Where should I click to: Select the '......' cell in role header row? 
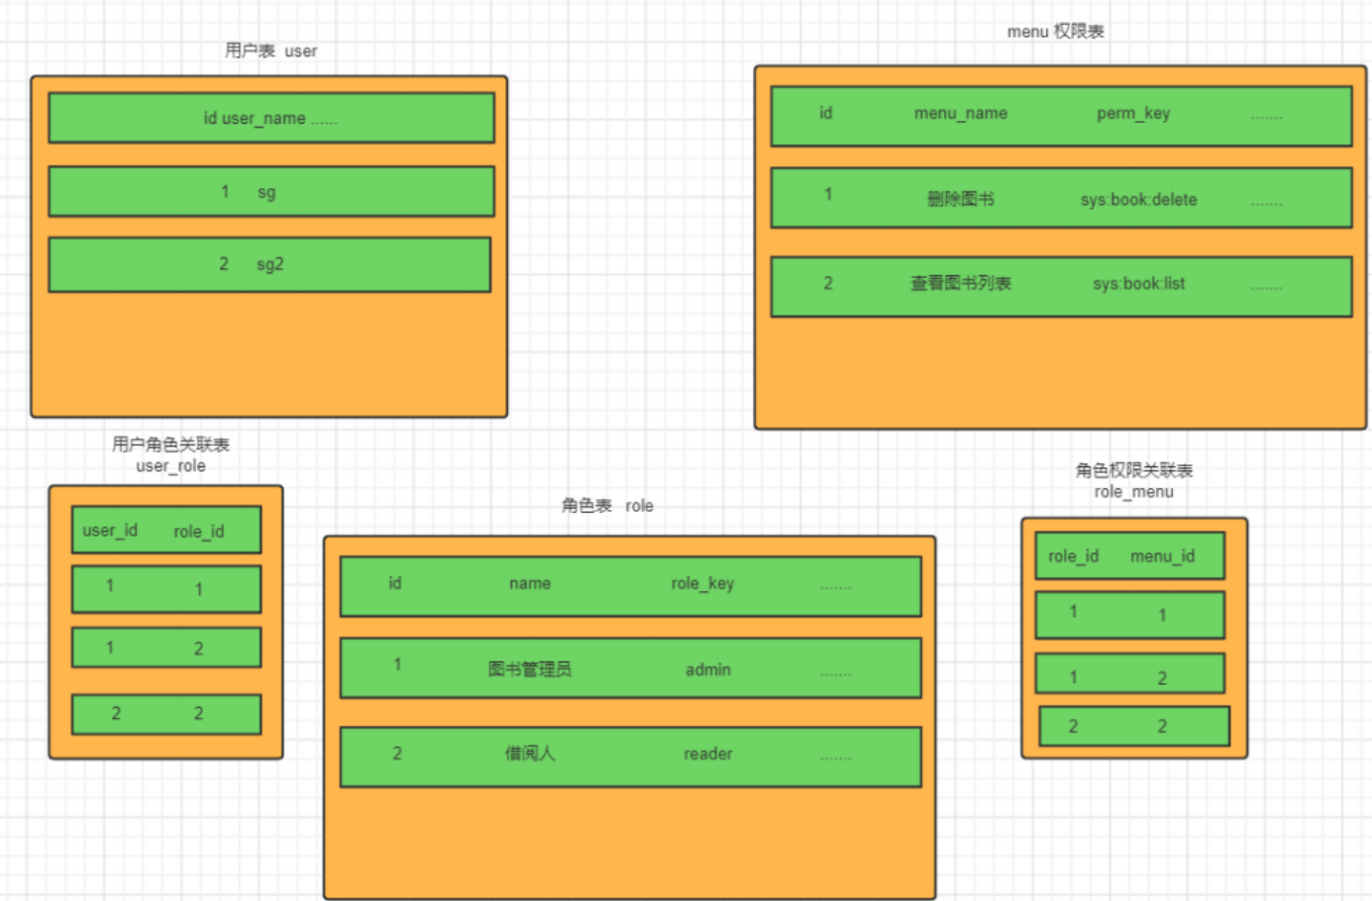835,587
